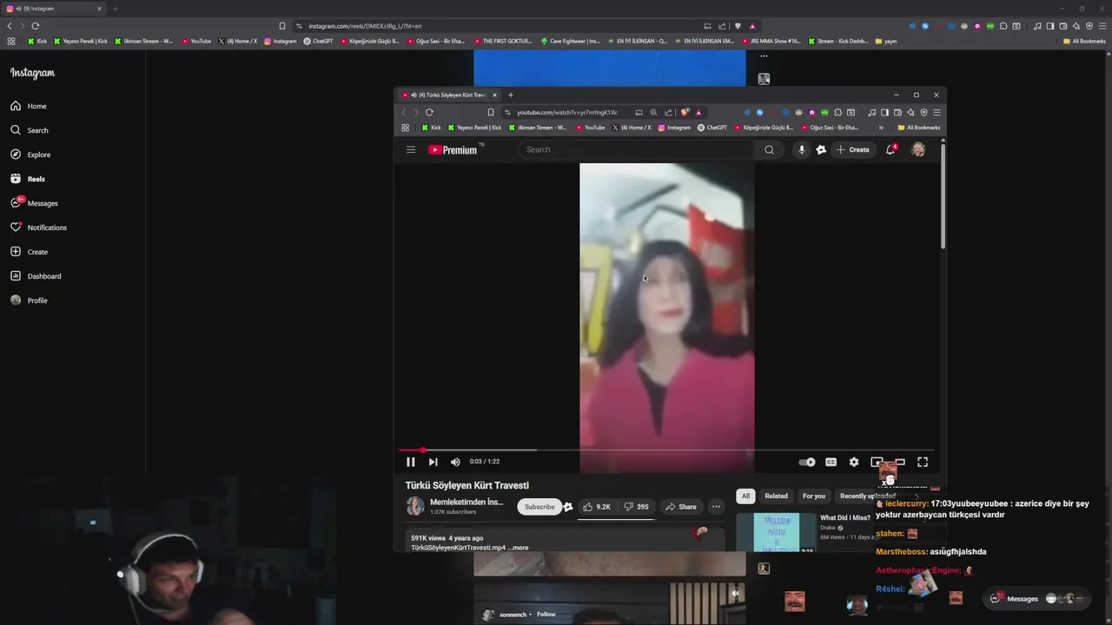The image size is (1112, 625).
Task: Select the For you filter chip
Action: 814,496
